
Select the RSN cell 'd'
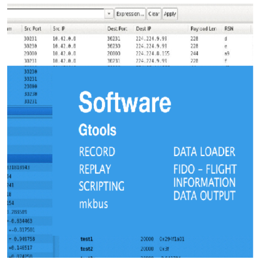click(226, 39)
